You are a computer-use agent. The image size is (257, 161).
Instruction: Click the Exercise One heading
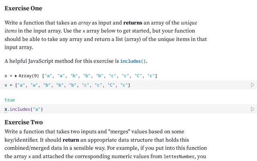tap(23, 8)
